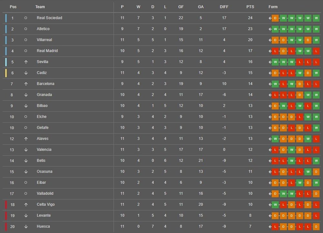Screen dimensions: 323x233
Task: Select the Team column header
Action: [40, 7]
